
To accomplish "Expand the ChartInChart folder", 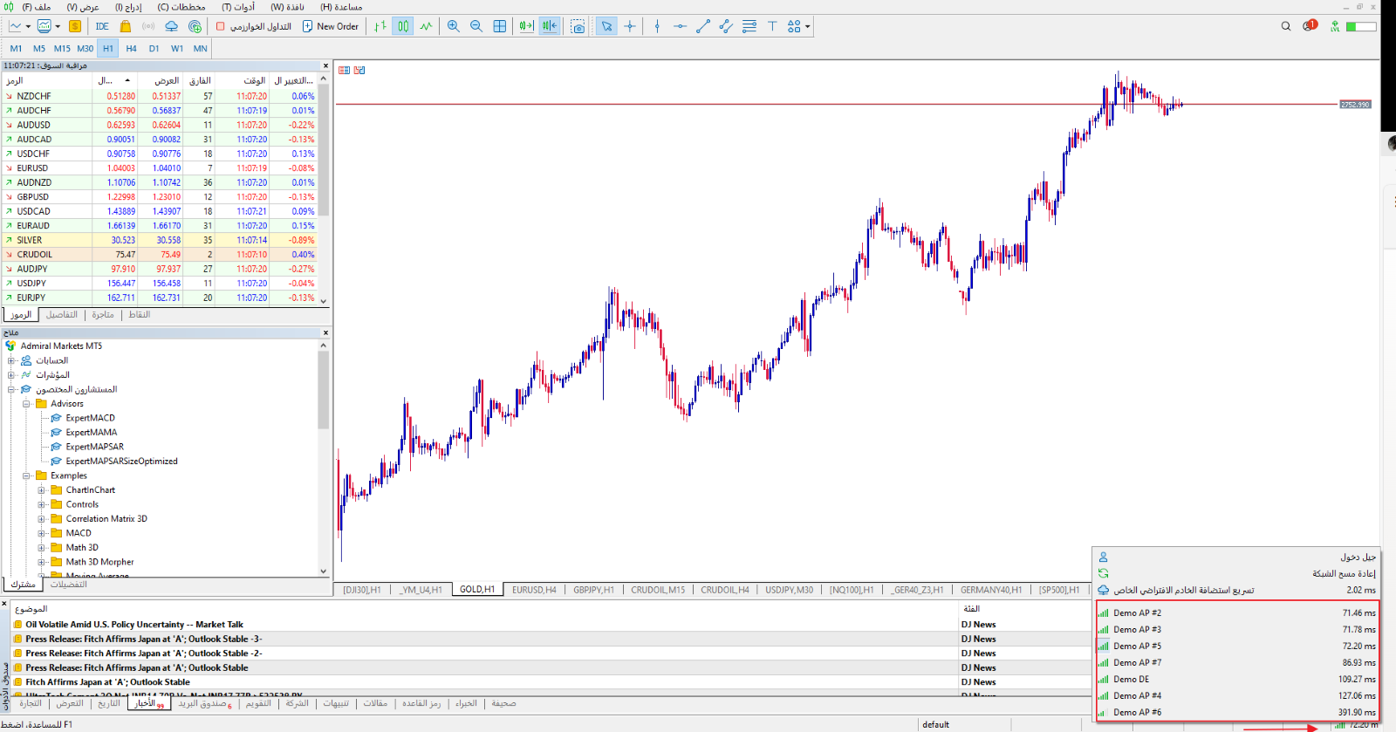I will coord(41,490).
